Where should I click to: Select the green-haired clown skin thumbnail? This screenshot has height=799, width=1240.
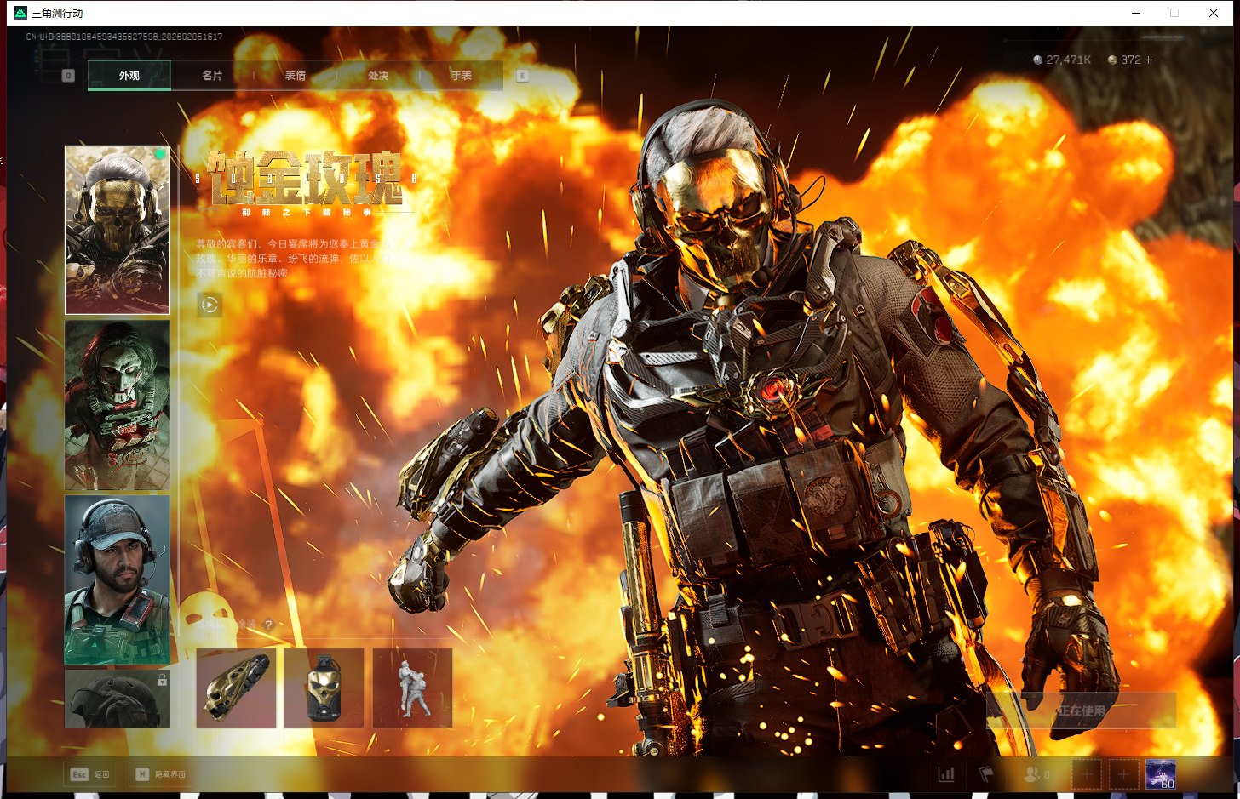click(118, 405)
